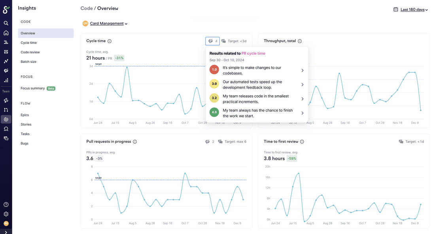Expand the sidebar with the bottom arrow
This screenshot has width=435, height=234.
click(6, 232)
